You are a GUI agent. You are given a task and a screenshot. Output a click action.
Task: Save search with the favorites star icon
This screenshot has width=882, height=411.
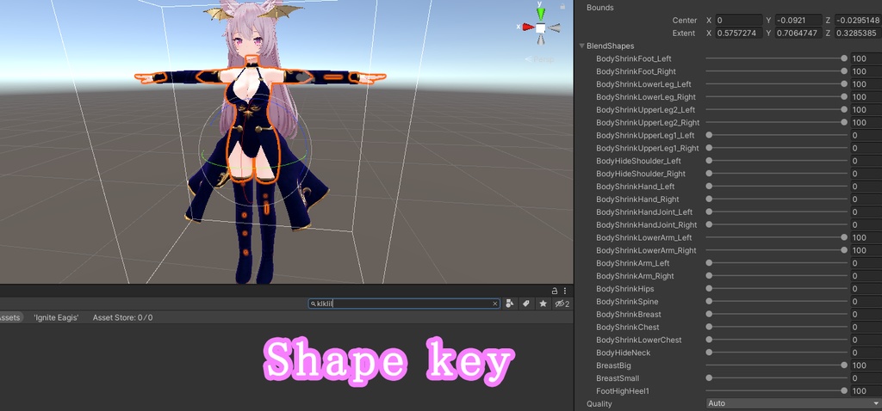pyautogui.click(x=543, y=304)
